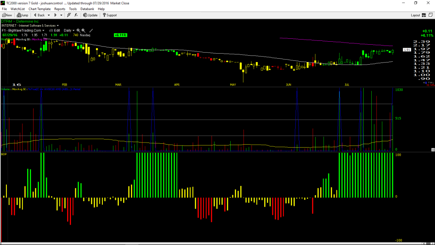435x245 pixels.
Task: Click the Layout grid icon
Action: [x=424, y=15]
